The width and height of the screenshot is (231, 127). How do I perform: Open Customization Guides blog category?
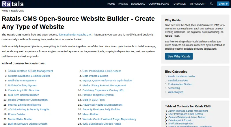pos(180,84)
